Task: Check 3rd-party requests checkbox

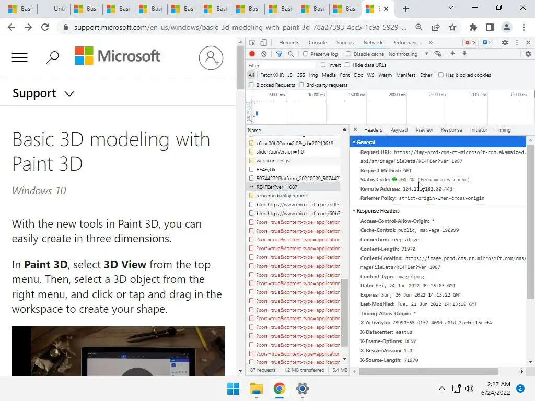Action: coord(301,85)
